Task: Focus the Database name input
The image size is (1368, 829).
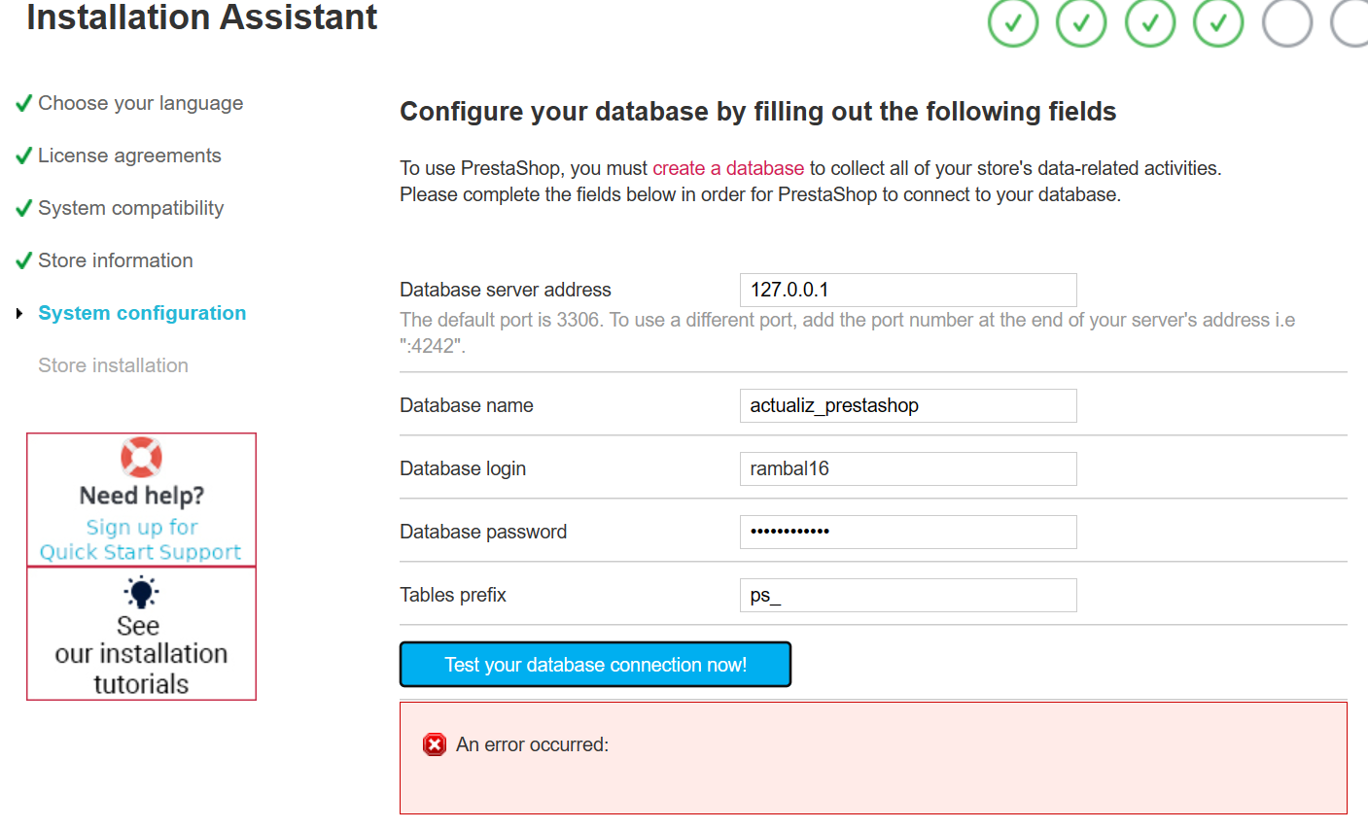Action: click(907, 405)
